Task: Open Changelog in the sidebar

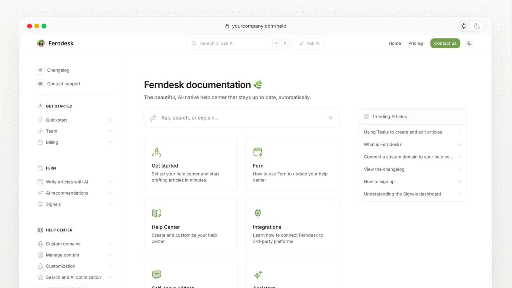Action: tap(58, 70)
